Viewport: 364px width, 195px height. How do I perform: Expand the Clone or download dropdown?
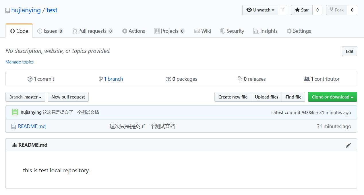(332, 97)
